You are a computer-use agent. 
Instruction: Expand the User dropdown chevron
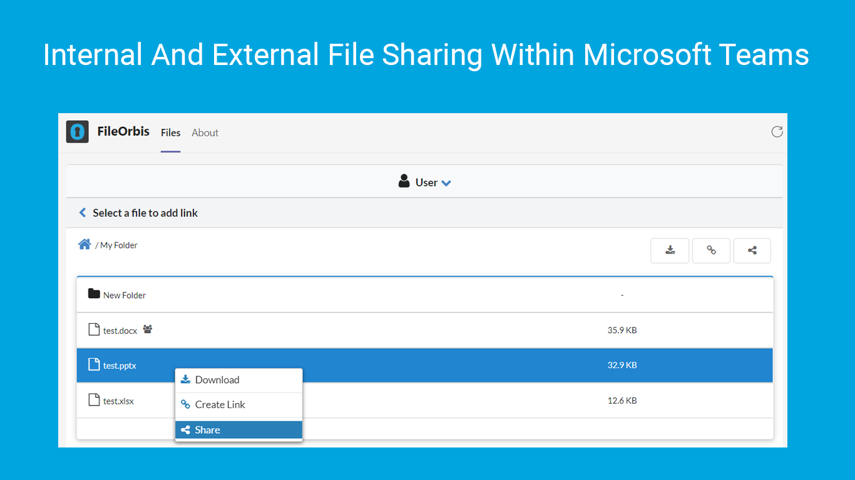(x=446, y=183)
